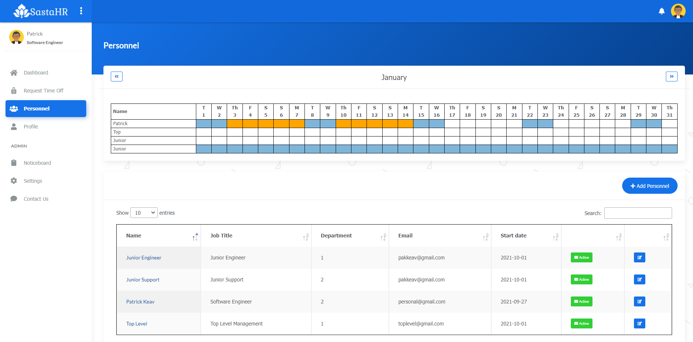
Task: Click Patrick's blue cell for January 1
Action: [x=204, y=124]
